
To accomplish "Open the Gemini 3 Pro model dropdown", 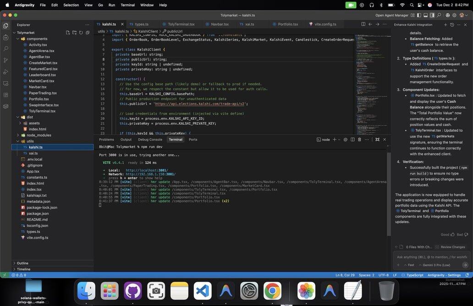I will (x=435, y=265).
